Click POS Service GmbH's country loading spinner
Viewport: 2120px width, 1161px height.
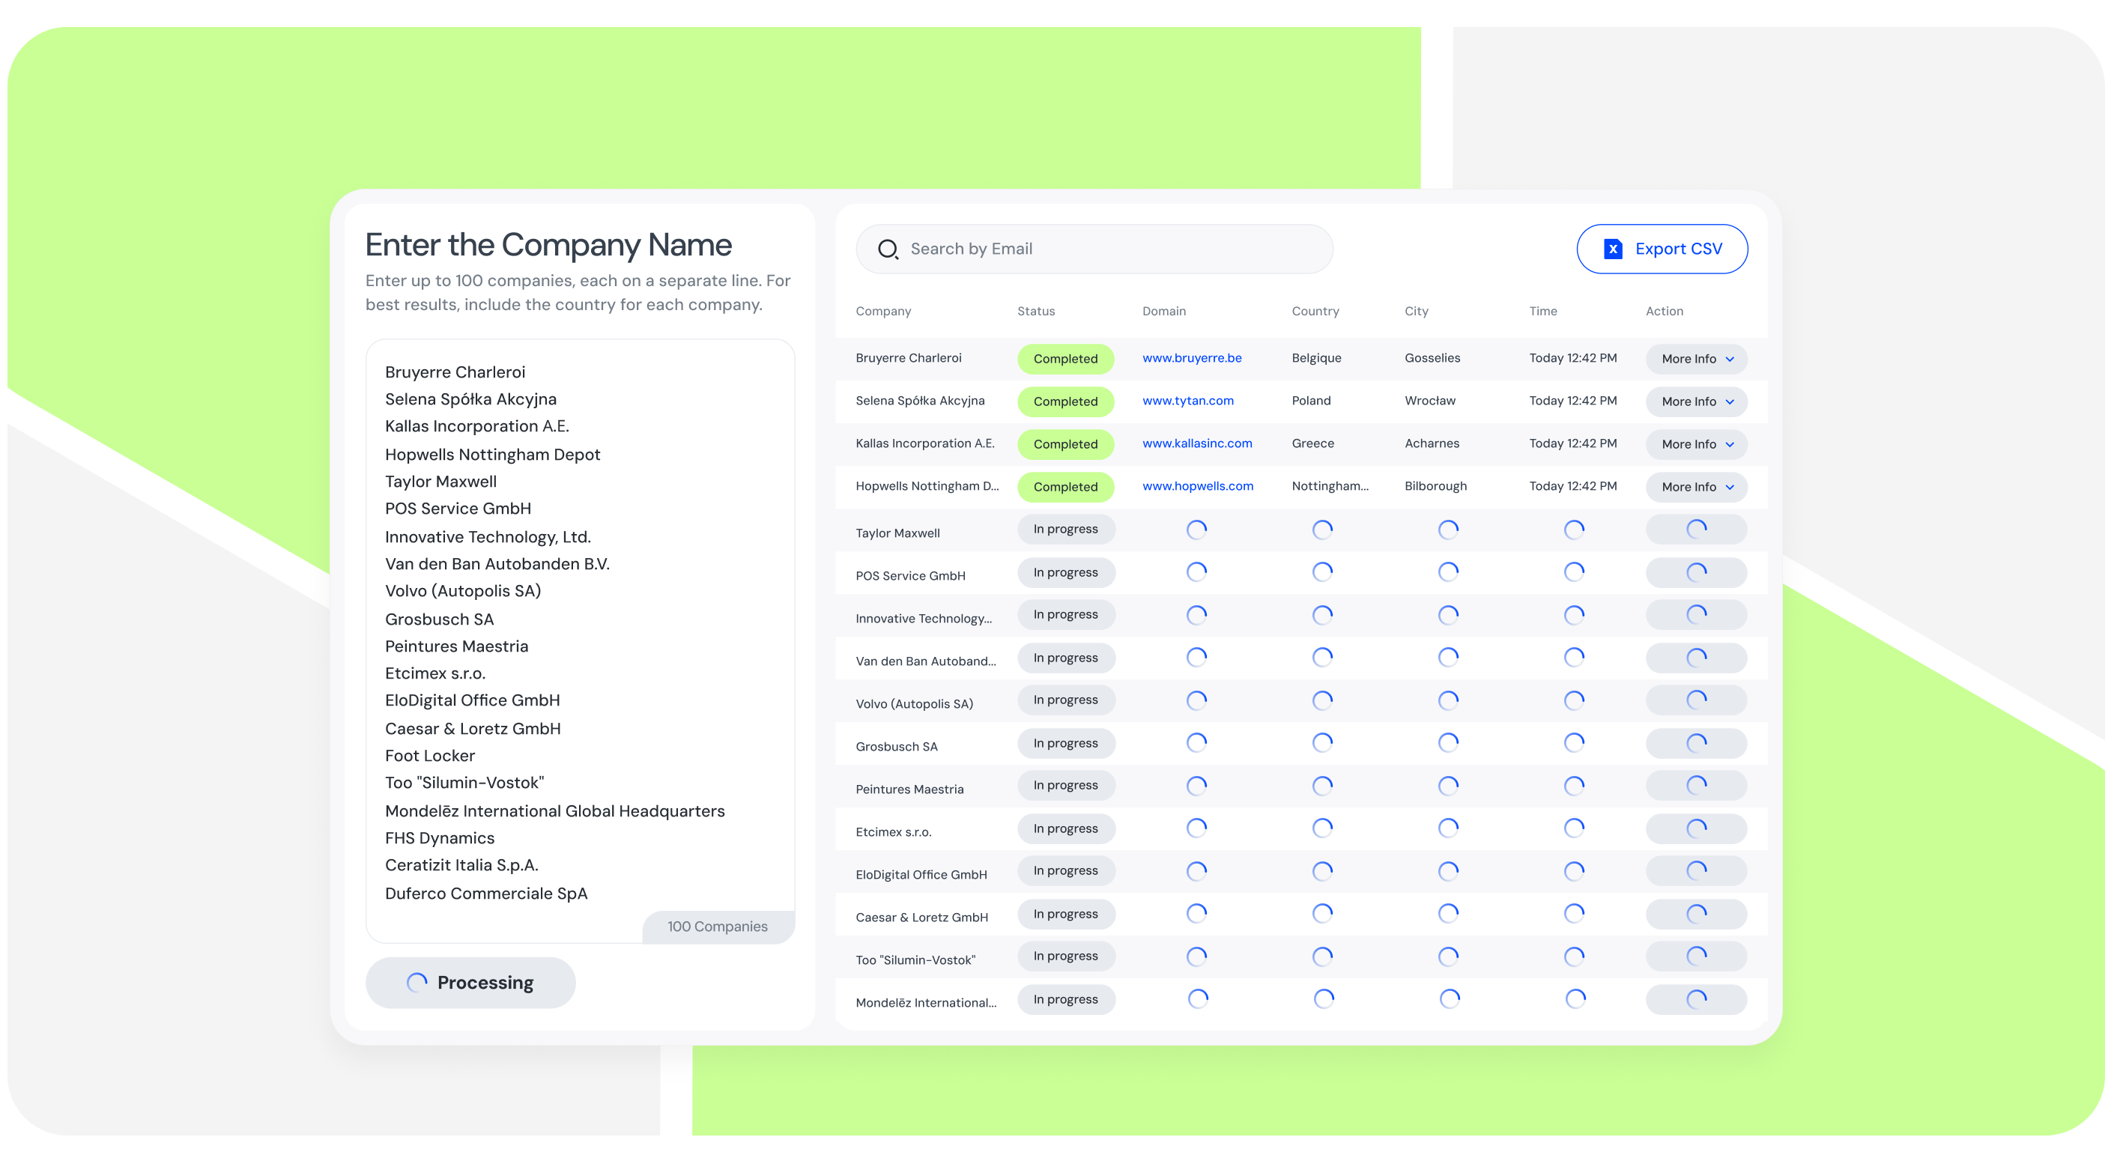click(1321, 572)
